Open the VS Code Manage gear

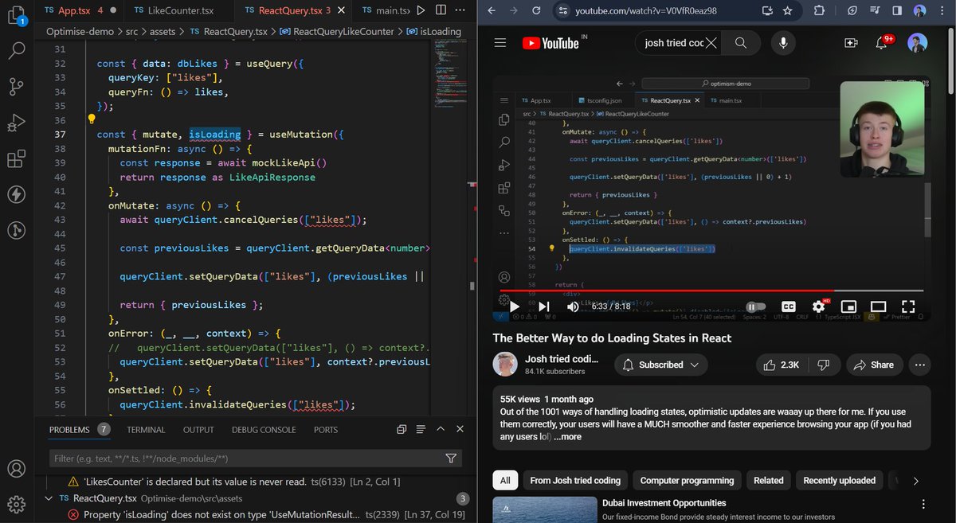(17, 504)
